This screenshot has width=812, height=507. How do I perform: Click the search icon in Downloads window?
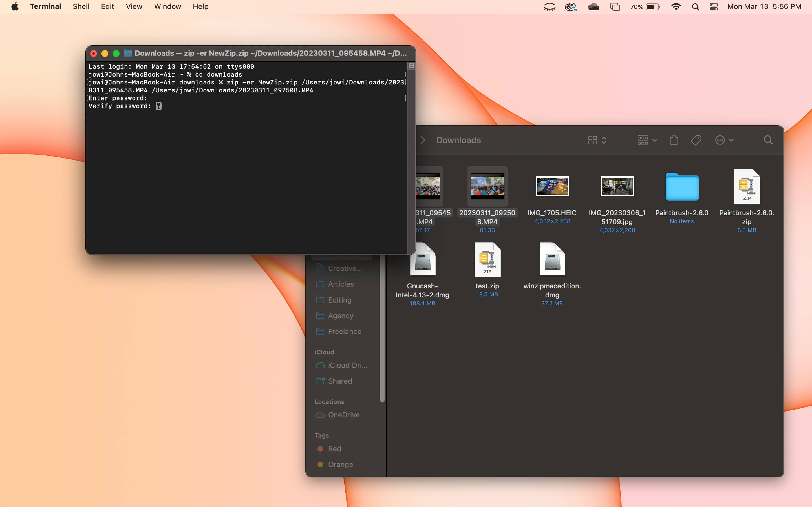(x=767, y=140)
